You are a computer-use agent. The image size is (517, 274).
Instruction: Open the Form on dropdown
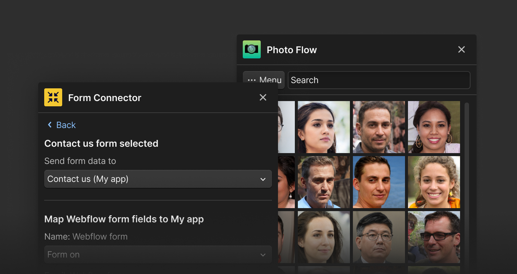click(x=158, y=255)
